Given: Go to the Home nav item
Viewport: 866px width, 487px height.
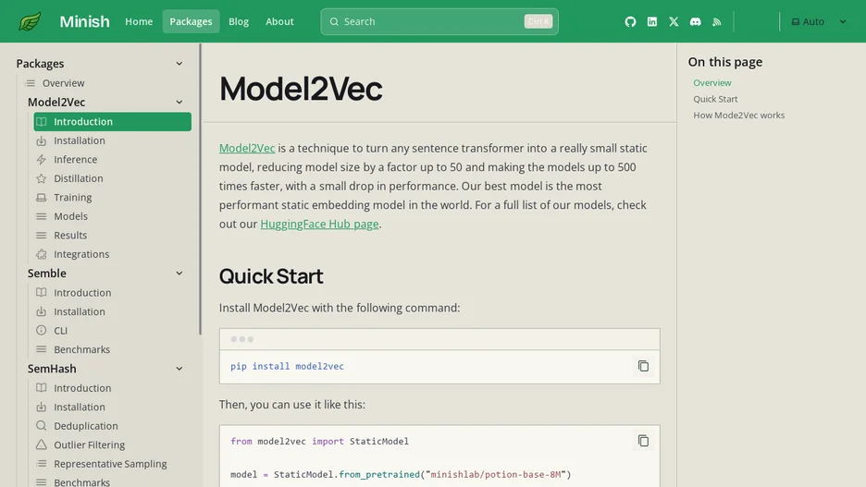Looking at the screenshot, I should (x=139, y=21).
